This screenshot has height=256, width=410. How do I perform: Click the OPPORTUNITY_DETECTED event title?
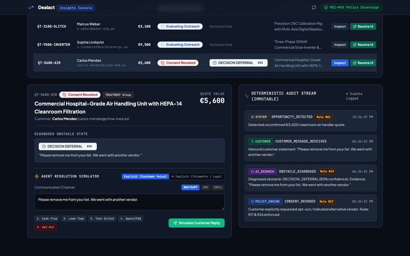coord(292,117)
